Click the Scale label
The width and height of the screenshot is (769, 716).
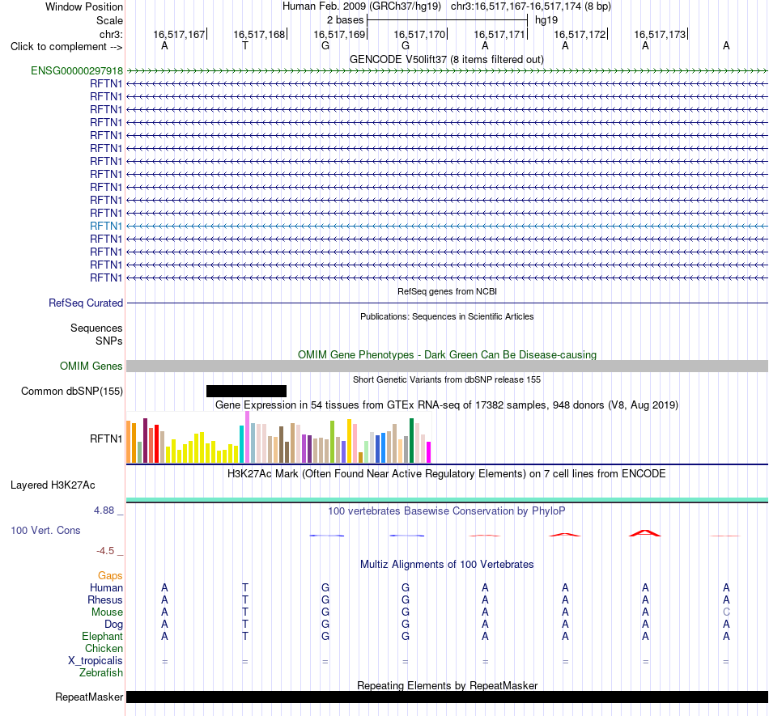coord(110,20)
